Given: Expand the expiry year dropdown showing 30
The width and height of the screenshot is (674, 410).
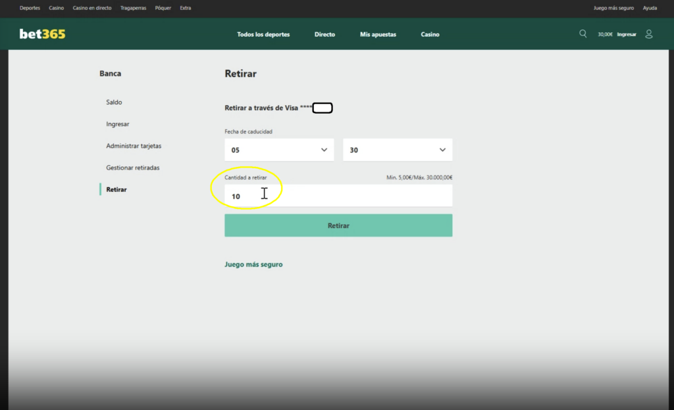Looking at the screenshot, I should pyautogui.click(x=398, y=150).
